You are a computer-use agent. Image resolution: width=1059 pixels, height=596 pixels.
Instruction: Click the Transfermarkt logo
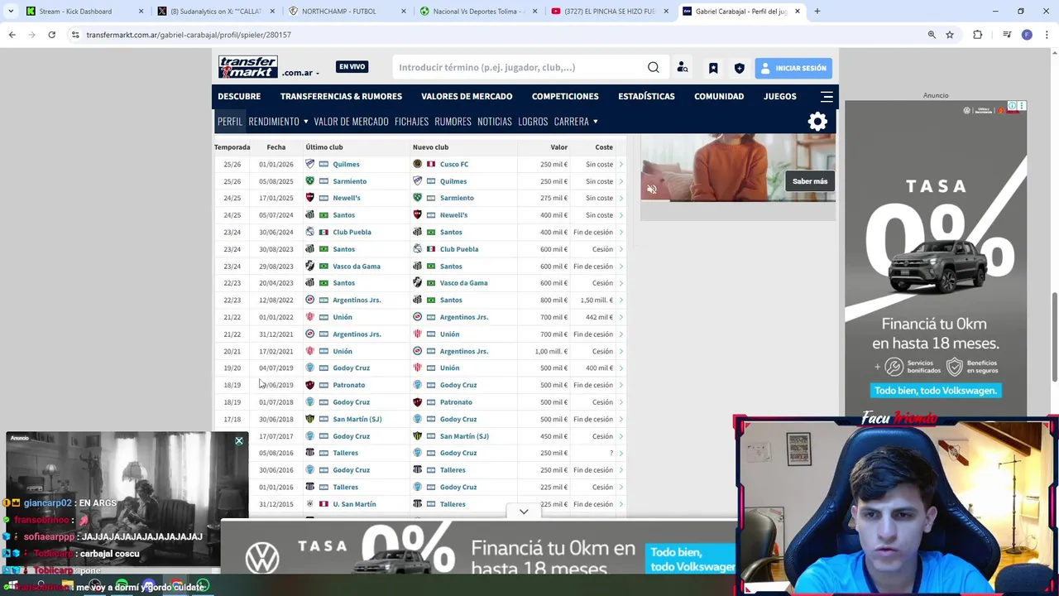tap(247, 67)
